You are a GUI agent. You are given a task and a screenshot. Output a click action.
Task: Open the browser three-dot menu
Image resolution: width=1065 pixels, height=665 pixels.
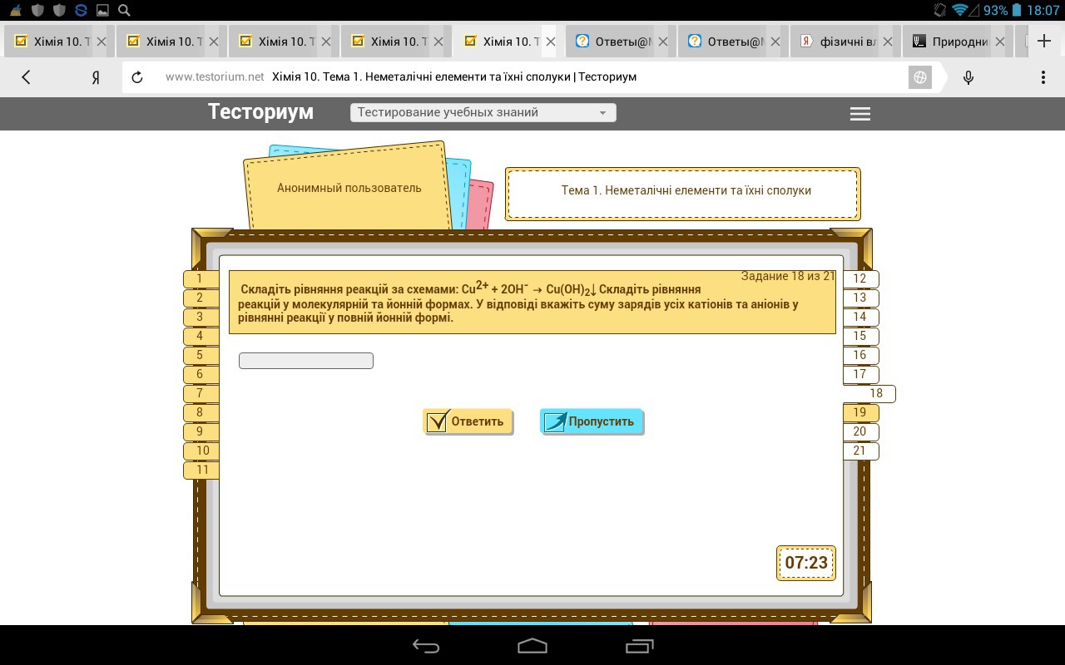point(1043,77)
